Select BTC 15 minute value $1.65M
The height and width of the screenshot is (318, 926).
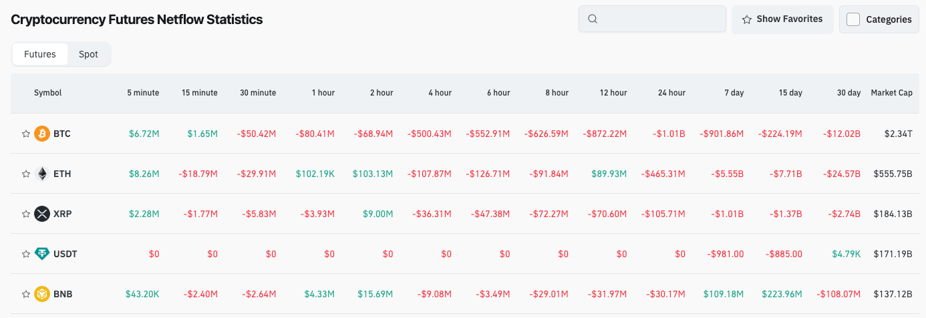click(x=202, y=134)
